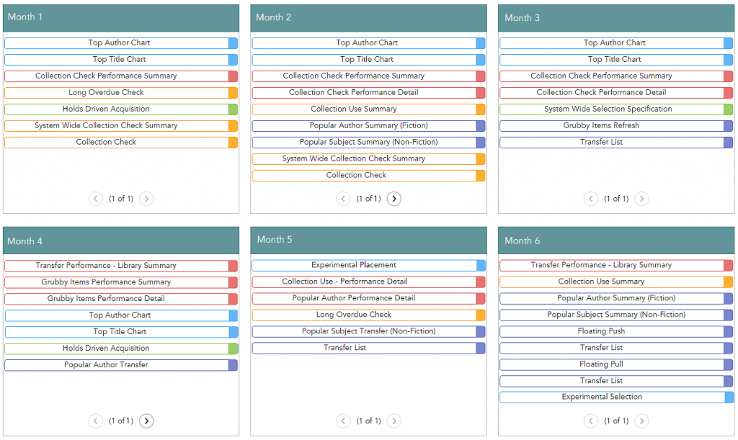This screenshot has height=440, width=738.
Task: Select the Month 3 panel header
Action: coord(615,18)
